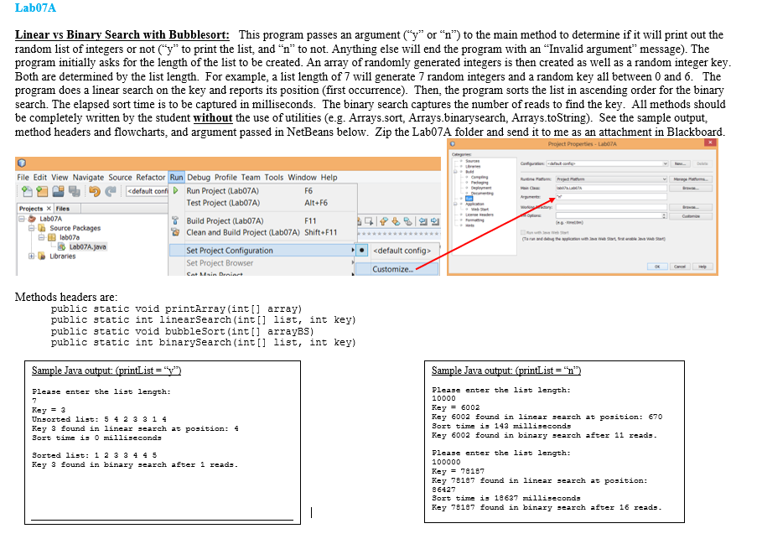Click the green run arrow beside Run Project
The image size is (762, 539).
[x=176, y=190]
